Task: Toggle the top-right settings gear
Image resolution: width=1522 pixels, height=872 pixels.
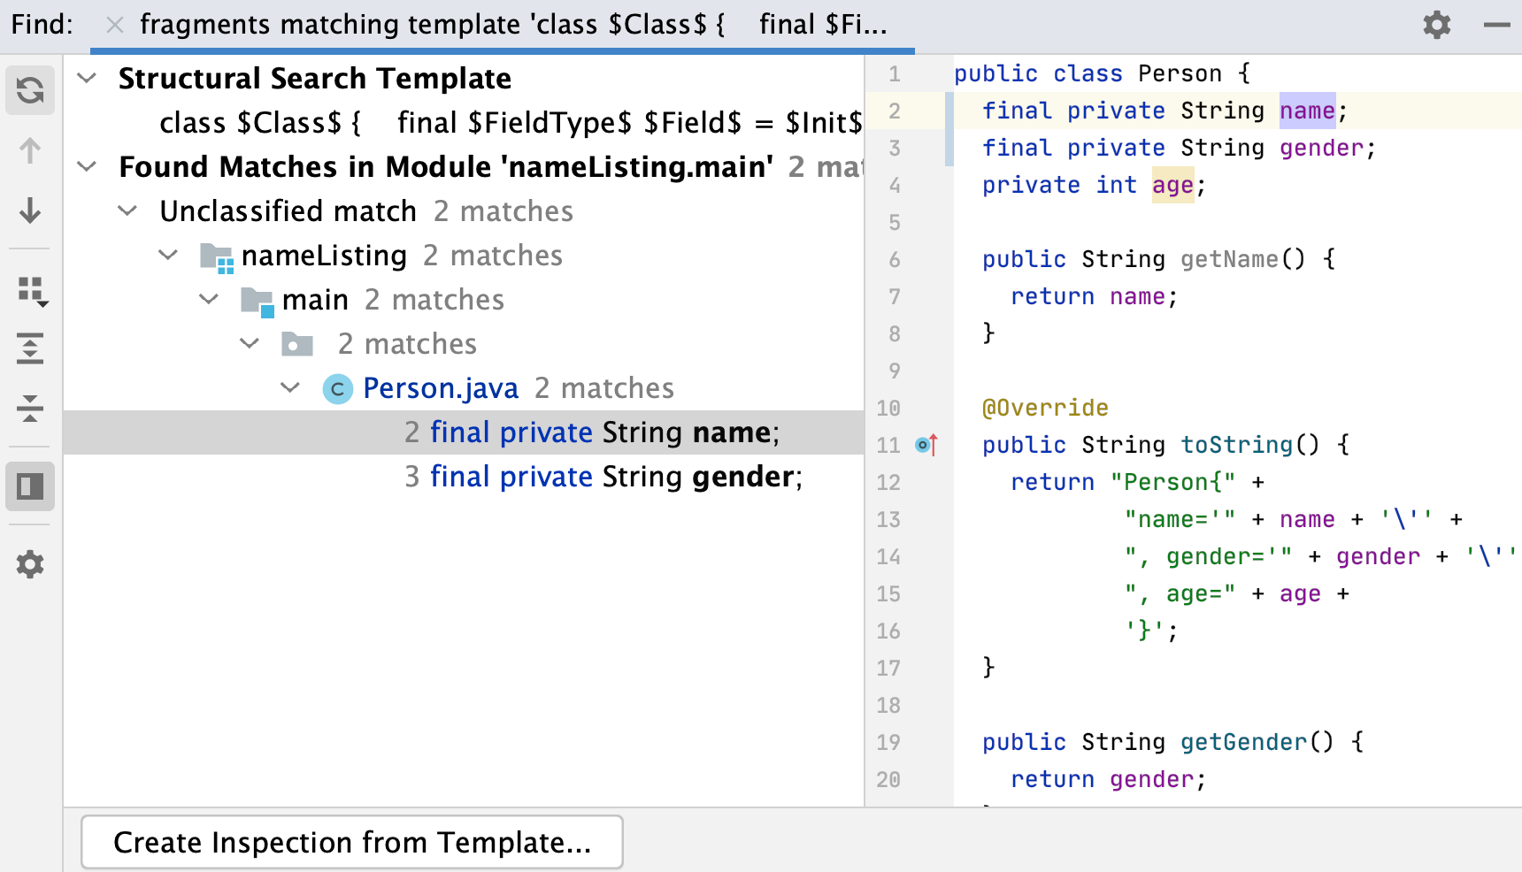Action: (1436, 25)
